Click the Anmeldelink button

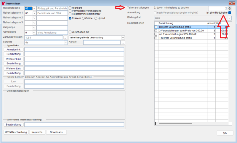[x=14, y=50]
